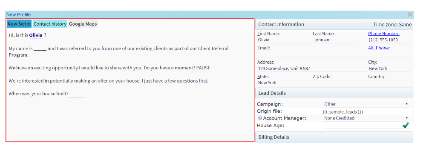Open the Google Maps tab

[x=83, y=24]
